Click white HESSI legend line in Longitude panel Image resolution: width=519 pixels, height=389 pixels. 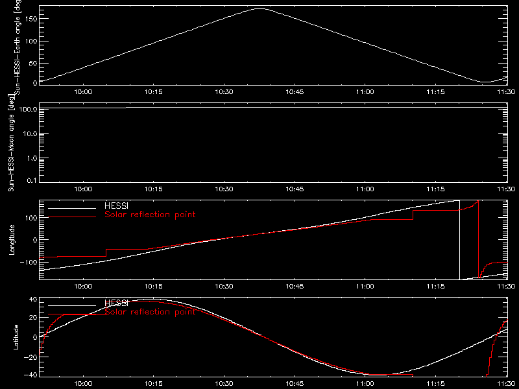coord(72,208)
